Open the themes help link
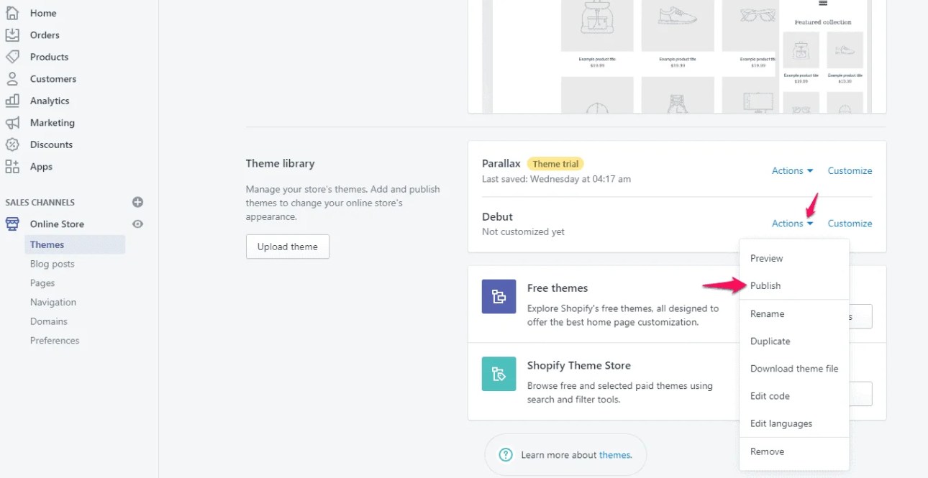The image size is (928, 478). pos(615,455)
